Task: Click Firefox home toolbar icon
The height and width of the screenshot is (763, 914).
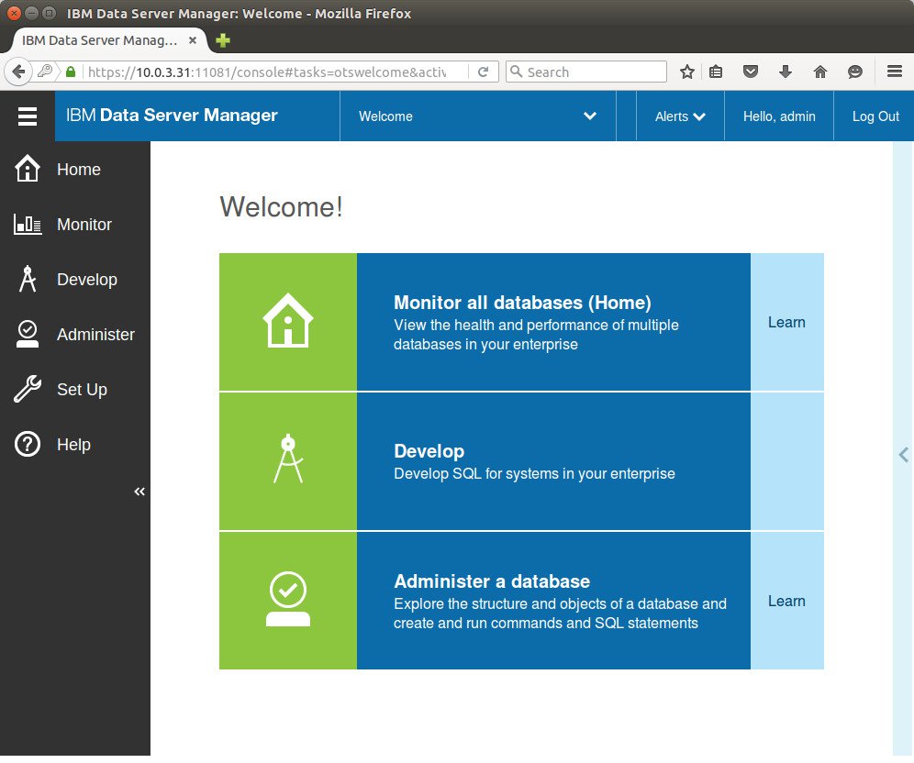Action: (x=820, y=72)
